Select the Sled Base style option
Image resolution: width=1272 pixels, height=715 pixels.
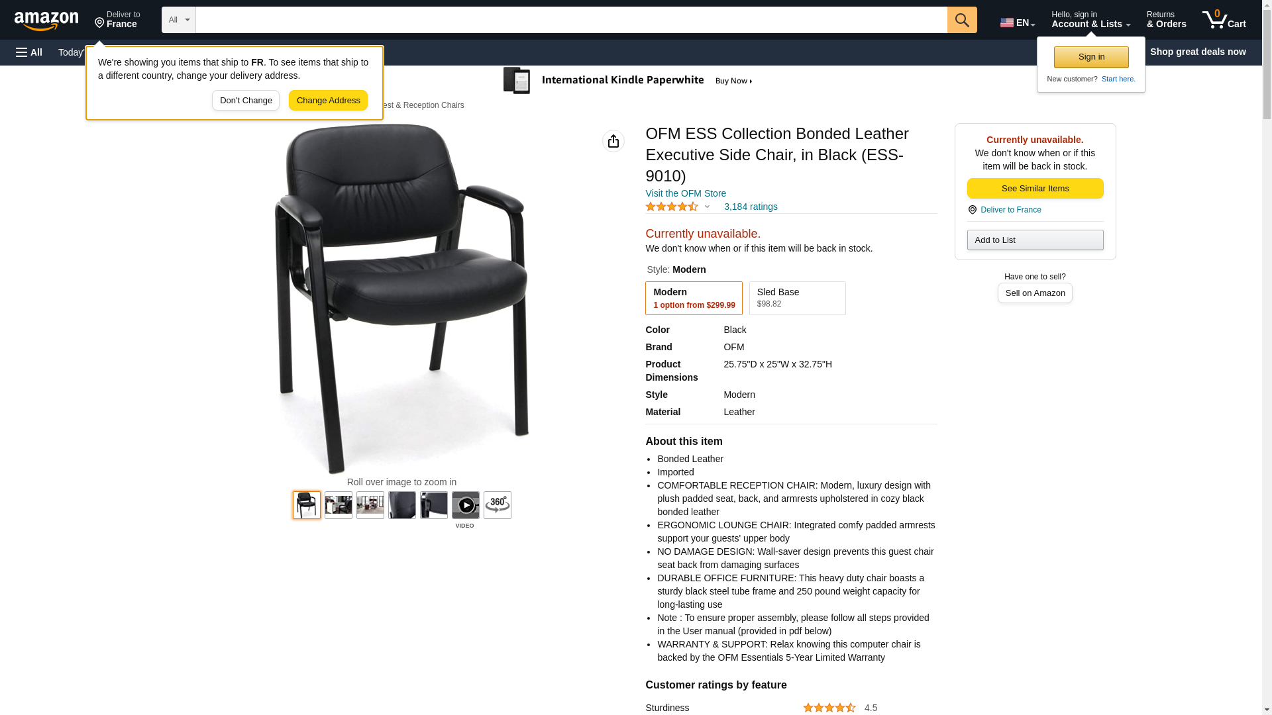(x=797, y=298)
